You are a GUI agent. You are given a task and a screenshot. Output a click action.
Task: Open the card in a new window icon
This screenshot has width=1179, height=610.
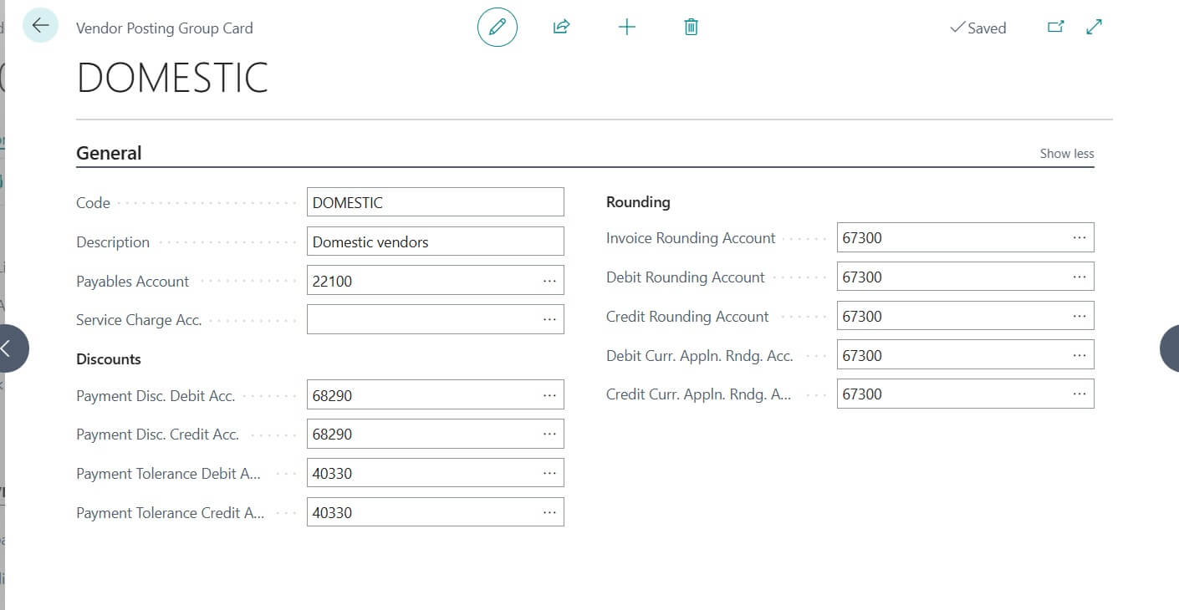[1054, 27]
